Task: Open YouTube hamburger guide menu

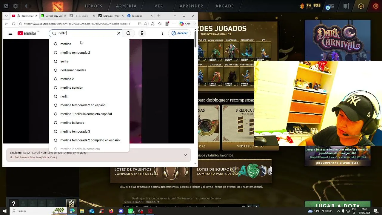Action: (10, 33)
